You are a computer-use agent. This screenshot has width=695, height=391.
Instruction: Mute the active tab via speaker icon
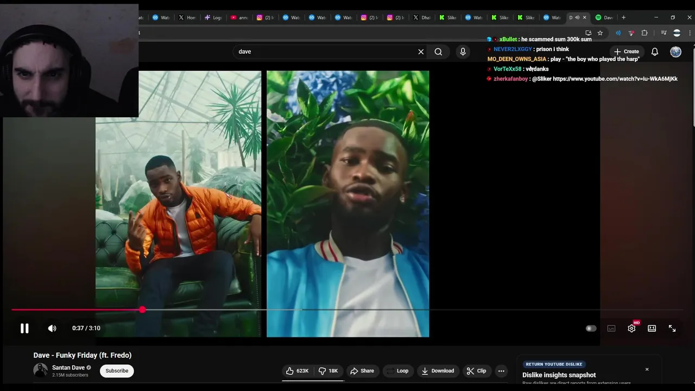577,17
